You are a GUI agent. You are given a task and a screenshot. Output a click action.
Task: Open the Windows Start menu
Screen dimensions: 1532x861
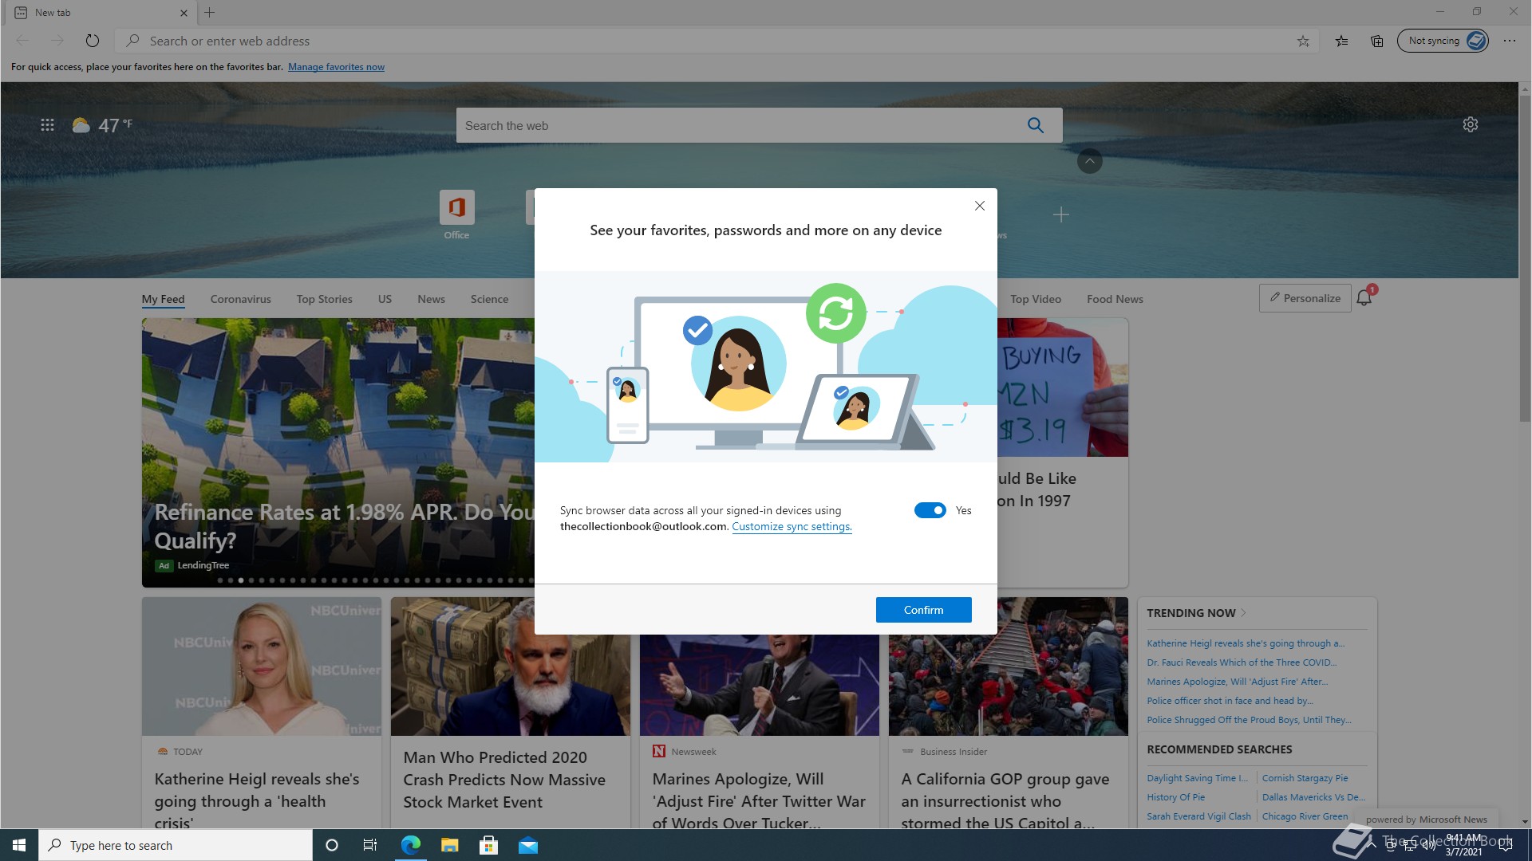19,845
